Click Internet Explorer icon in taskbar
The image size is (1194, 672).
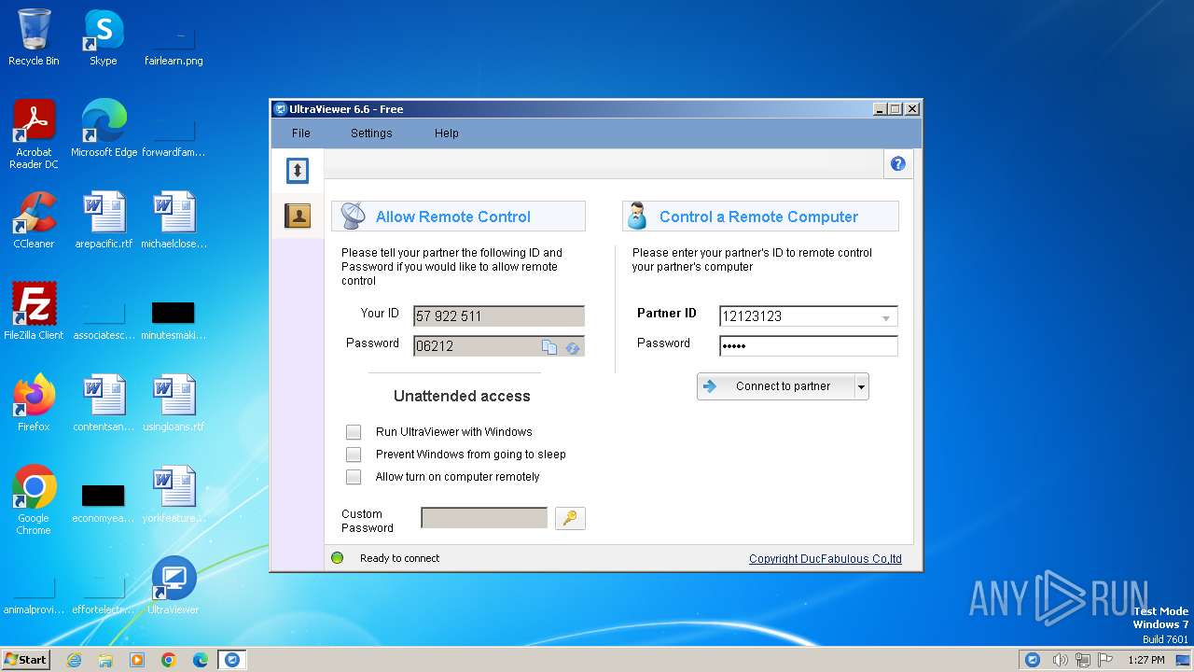74,660
